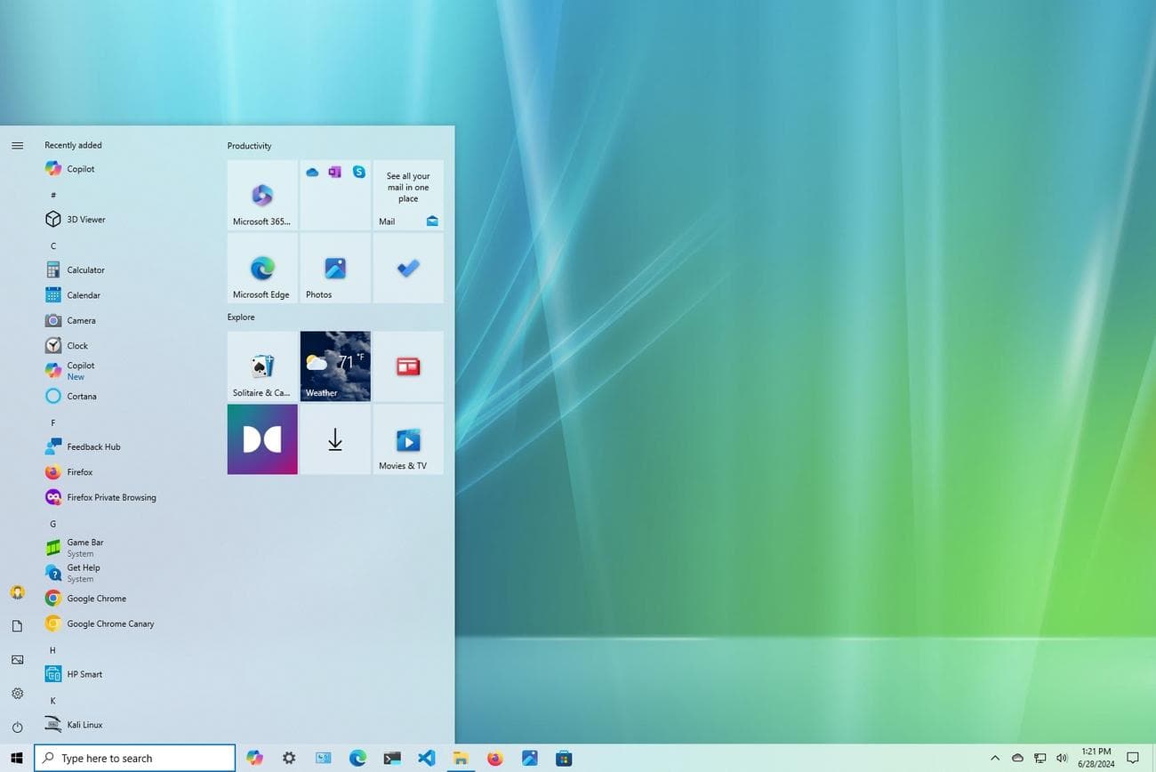Open the OneDrive, OneNote and Skype tile folder
Image resolution: width=1156 pixels, height=772 pixels.
[335, 196]
